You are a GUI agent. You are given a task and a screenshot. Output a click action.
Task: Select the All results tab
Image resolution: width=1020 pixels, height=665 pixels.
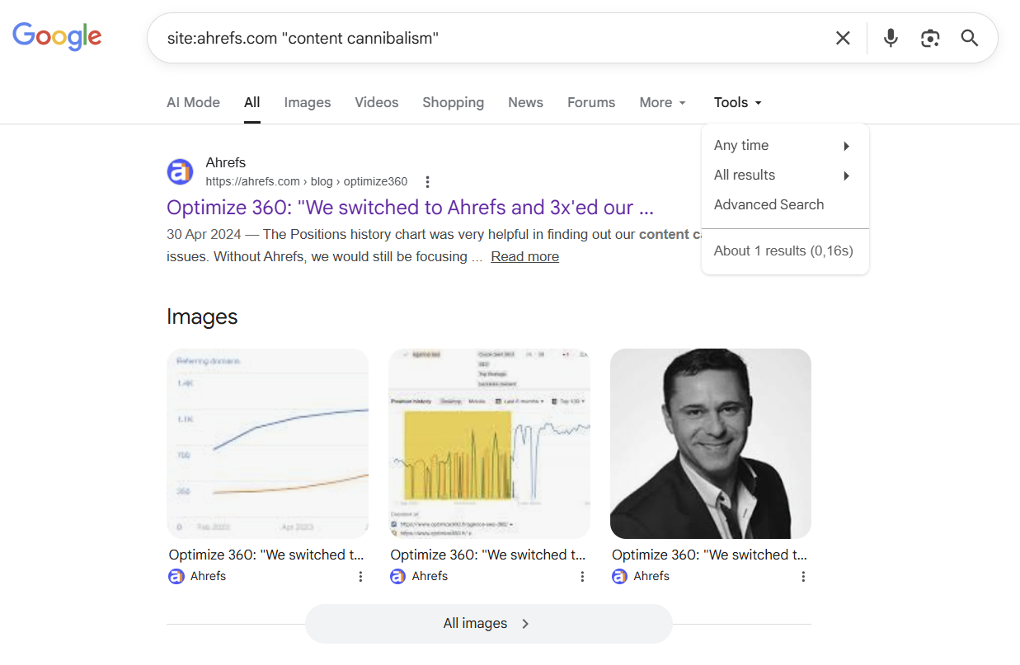coord(252,102)
